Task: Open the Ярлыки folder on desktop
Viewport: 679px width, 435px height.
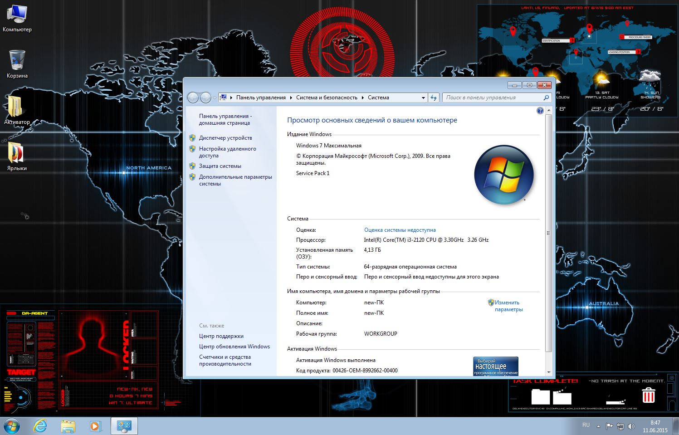Action: click(x=17, y=156)
